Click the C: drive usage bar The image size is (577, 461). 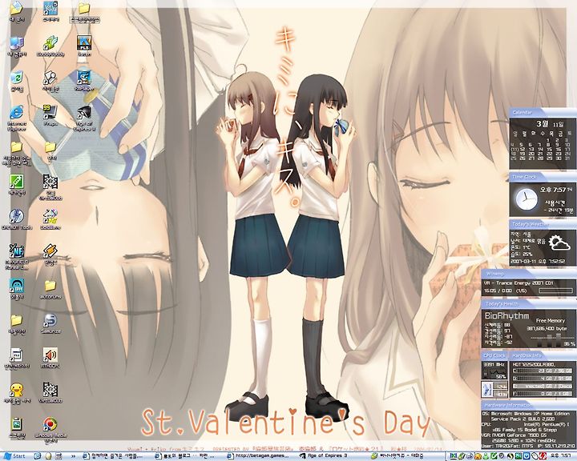pos(543,371)
